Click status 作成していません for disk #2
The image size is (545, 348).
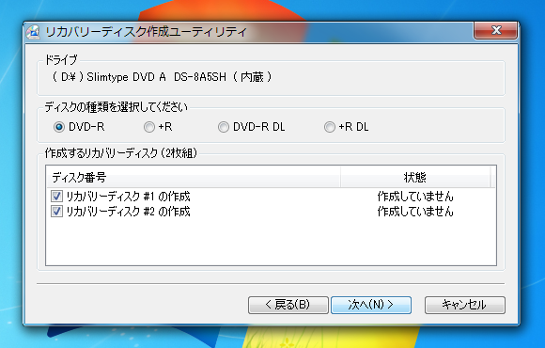point(415,212)
